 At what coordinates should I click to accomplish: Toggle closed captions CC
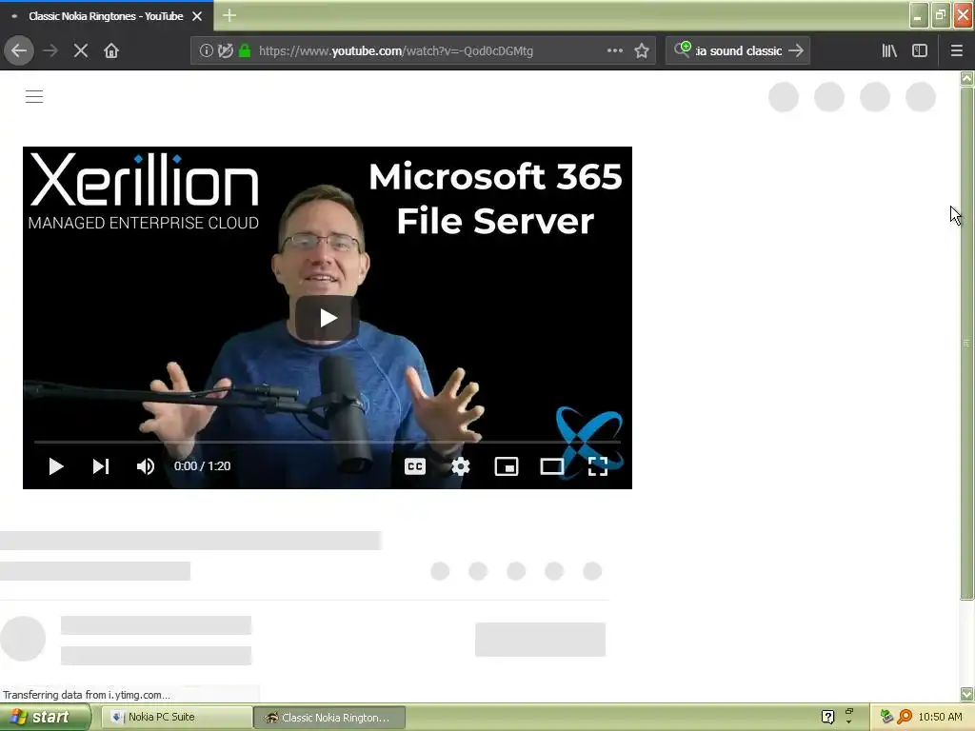pyautogui.click(x=415, y=466)
